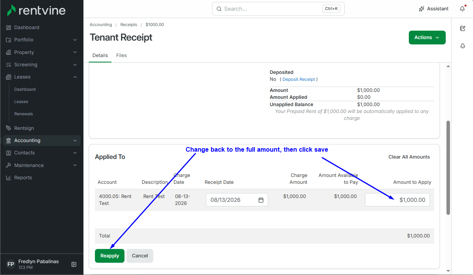Click the vertical scrollbar thumb
Viewport: 473px width, 275px height.
[x=448, y=168]
